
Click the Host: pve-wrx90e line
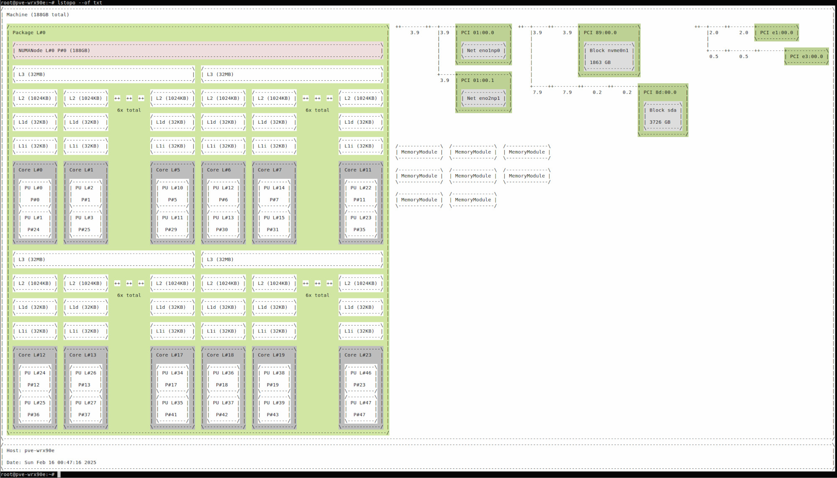pos(31,450)
